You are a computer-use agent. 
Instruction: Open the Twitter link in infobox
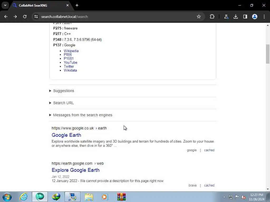[69, 67]
